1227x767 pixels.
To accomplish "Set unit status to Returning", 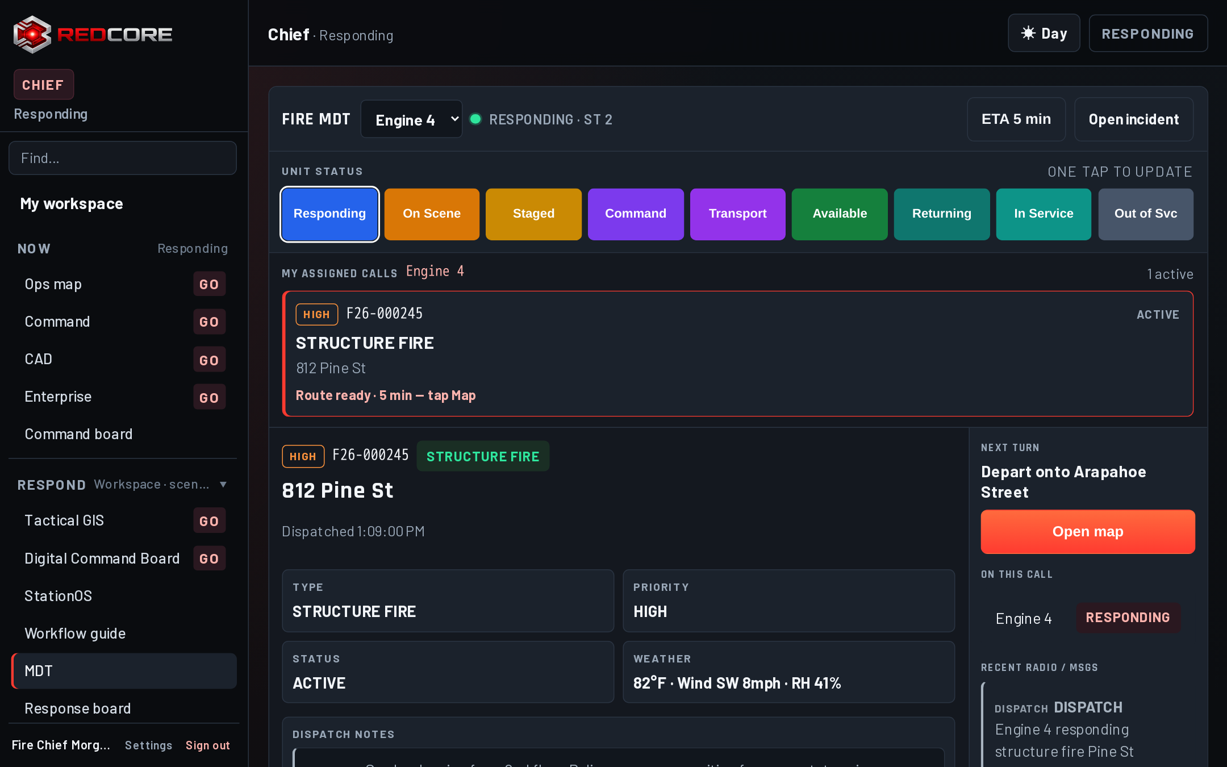I will (942, 214).
